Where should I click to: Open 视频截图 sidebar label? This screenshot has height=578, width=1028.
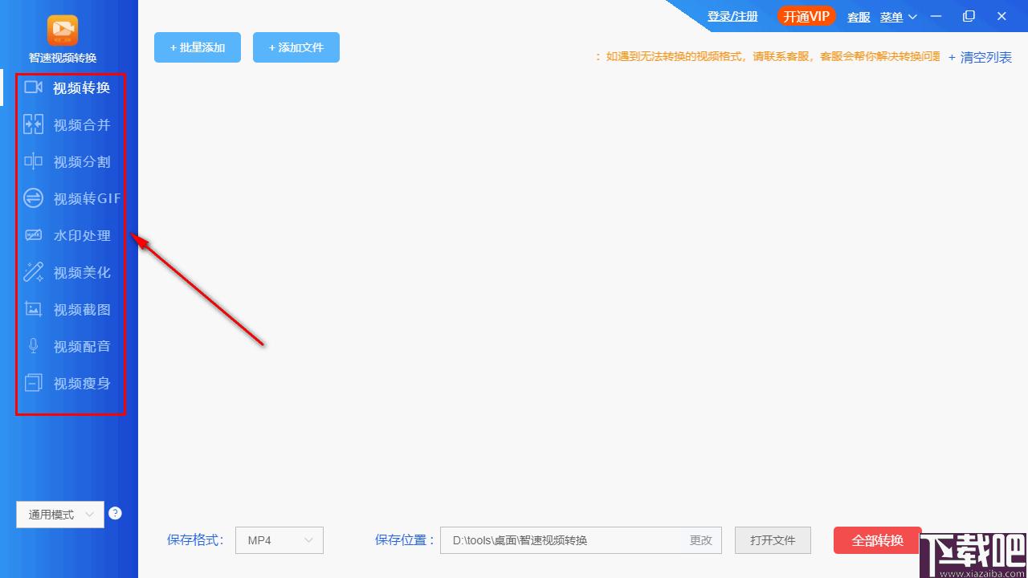[82, 309]
